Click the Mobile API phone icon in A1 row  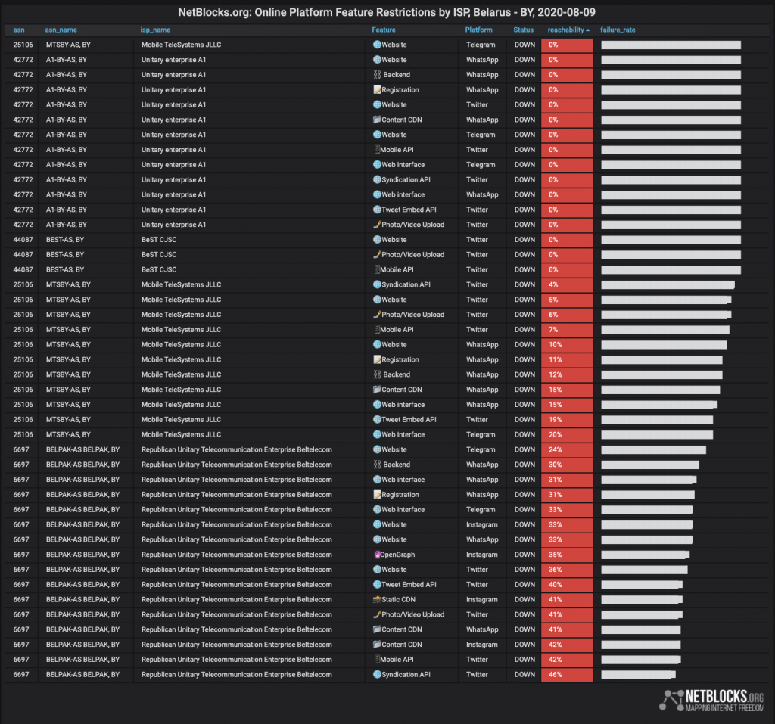tap(377, 150)
